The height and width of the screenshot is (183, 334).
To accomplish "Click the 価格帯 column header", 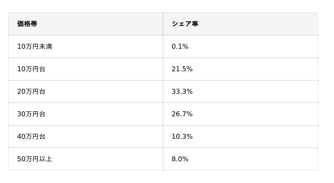I will [x=27, y=24].
